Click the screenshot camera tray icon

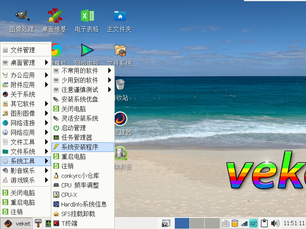tap(166, 223)
